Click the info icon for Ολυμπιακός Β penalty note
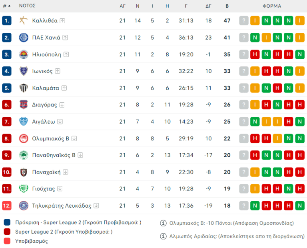Screen dimensions: 307x248 point(163,223)
